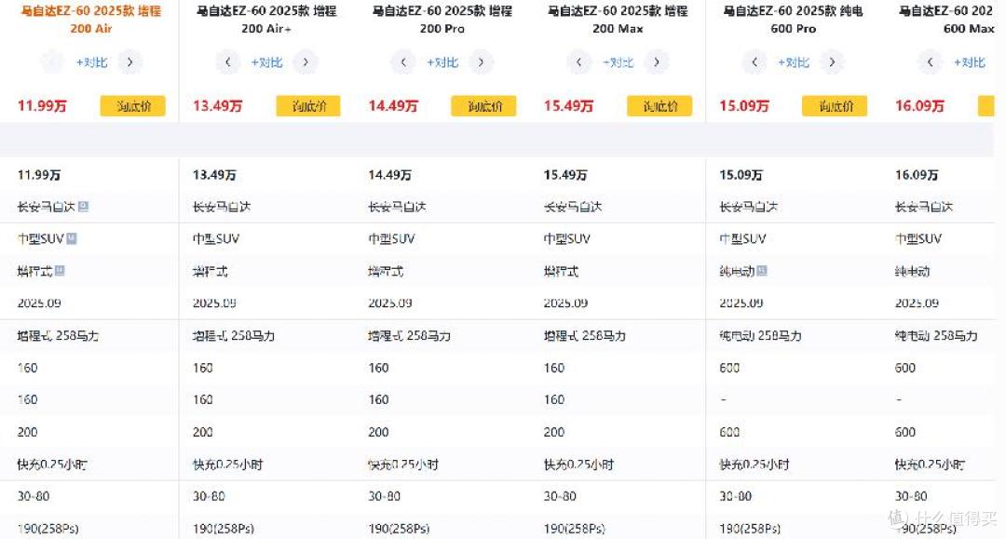Image resolution: width=1006 pixels, height=539 pixels.
Task: Click red price 15.49万 in header
Action: (568, 106)
